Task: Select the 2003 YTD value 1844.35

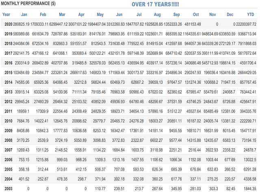Action: point(250,188)
